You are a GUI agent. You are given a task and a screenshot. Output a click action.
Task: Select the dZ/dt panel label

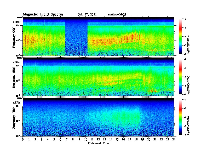[x=17, y=102]
